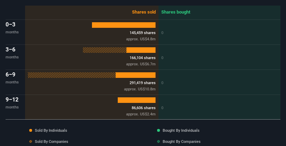Click the Bought By Individuals green legend dot
Screen dimensions: 286x146
(x=159, y=130)
